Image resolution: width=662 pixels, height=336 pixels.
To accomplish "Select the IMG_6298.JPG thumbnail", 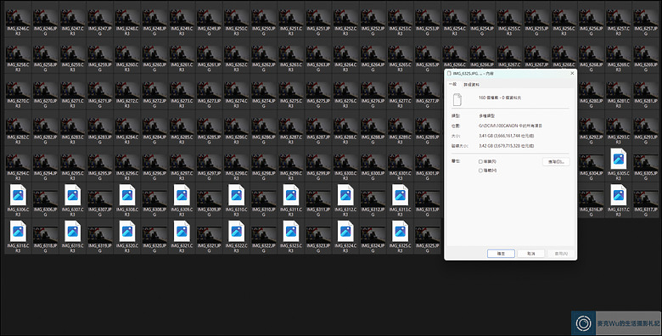I will click(x=263, y=163).
